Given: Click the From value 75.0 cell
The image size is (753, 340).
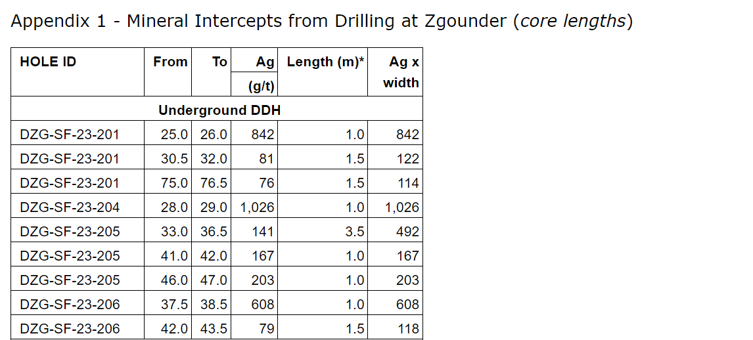Looking at the screenshot, I should [175, 183].
